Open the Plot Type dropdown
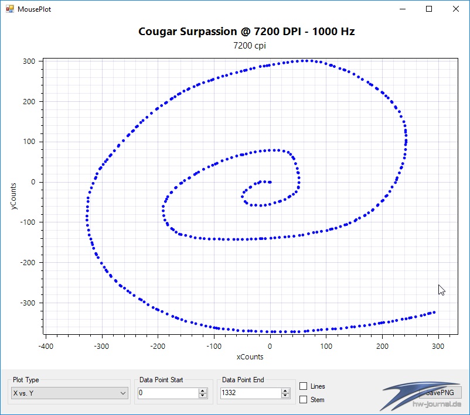This screenshot has height=415, width=470. 70,393
